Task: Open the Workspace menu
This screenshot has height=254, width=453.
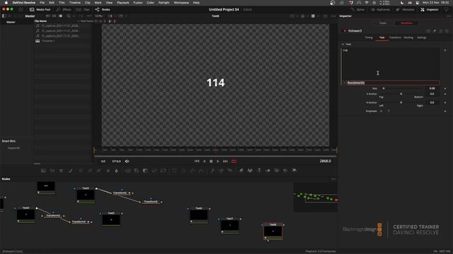Action: (181, 3)
